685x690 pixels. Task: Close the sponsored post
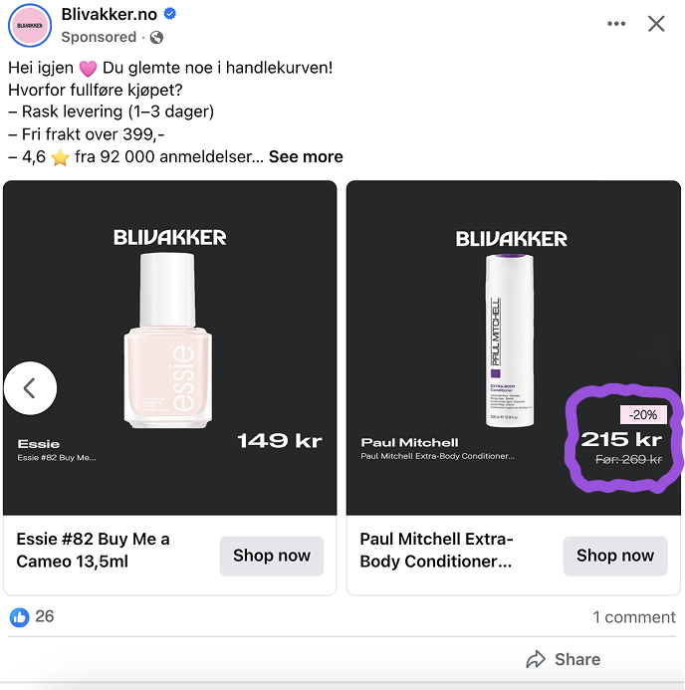pyautogui.click(x=656, y=24)
